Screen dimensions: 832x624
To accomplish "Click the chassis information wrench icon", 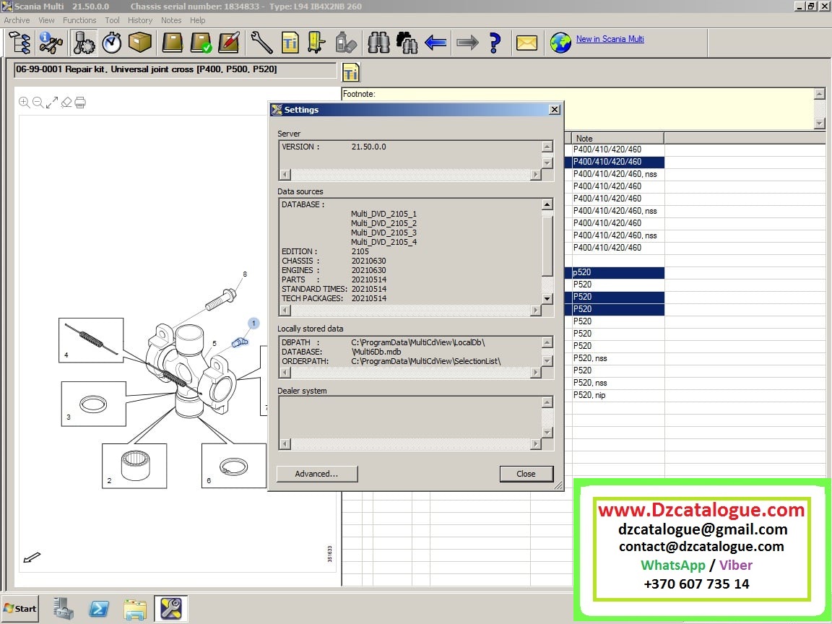I will 51,43.
